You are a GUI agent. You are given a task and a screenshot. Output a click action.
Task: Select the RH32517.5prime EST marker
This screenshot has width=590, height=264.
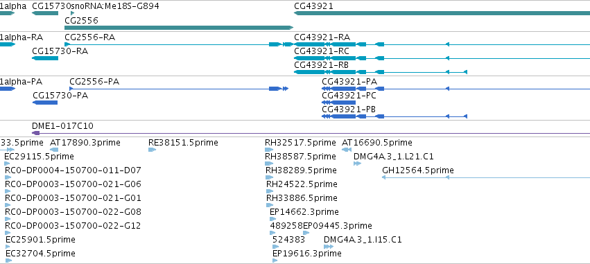coord(269,150)
